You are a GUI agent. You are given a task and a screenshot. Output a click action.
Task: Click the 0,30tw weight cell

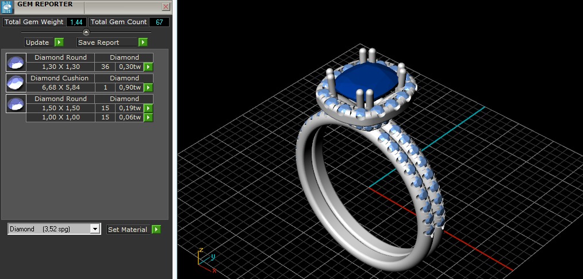tap(129, 67)
